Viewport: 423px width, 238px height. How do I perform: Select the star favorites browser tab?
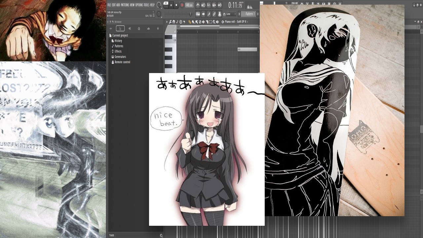coord(158,28)
